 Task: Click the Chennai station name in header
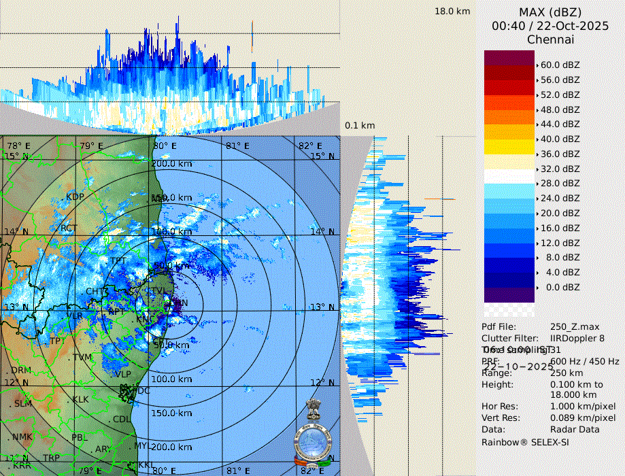coord(550,39)
